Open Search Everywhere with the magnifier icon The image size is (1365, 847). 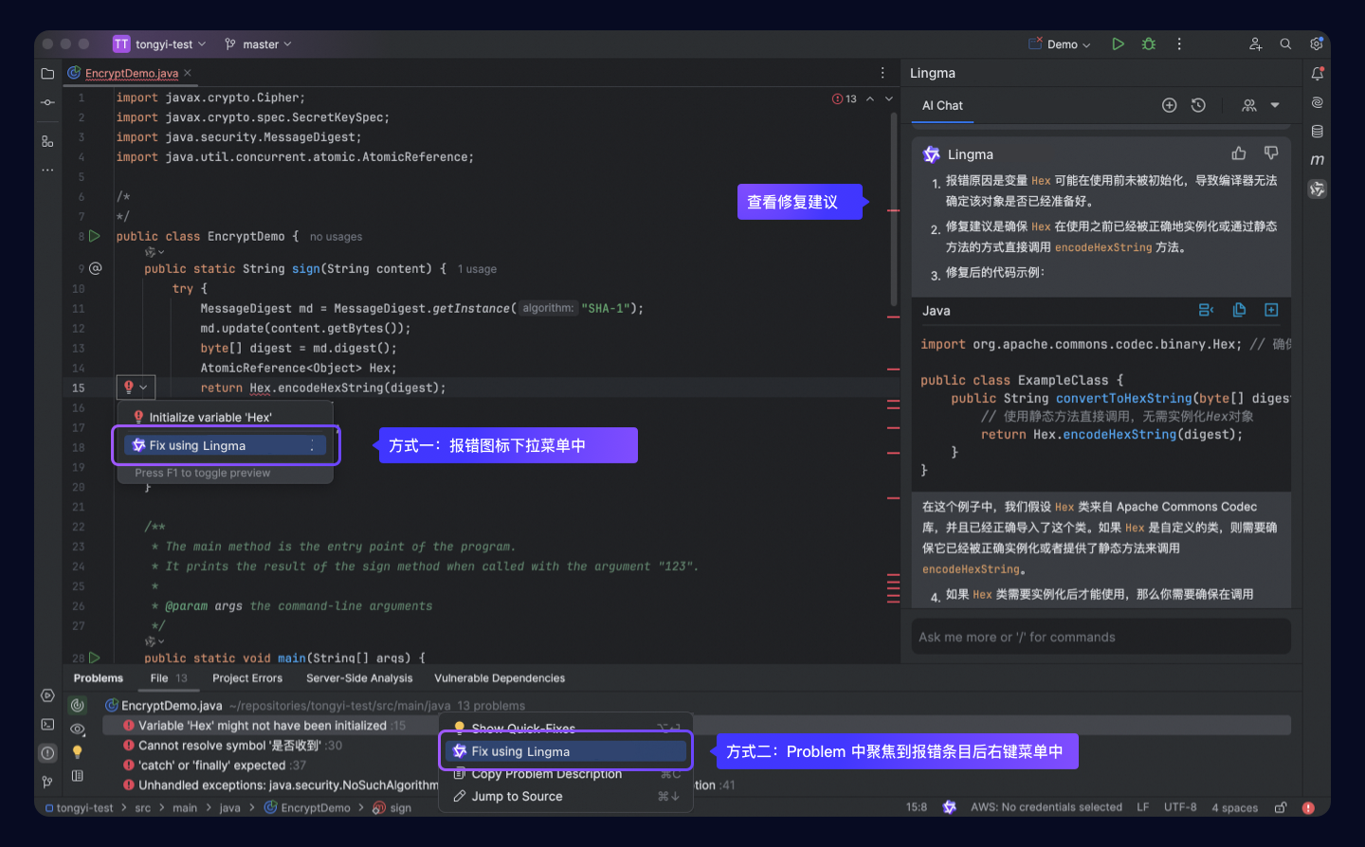[1285, 44]
